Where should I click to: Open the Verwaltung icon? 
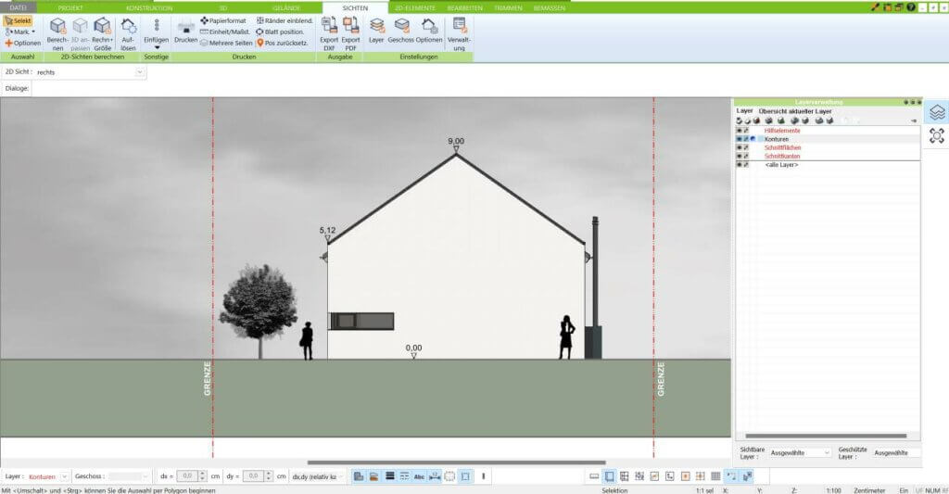point(459,25)
